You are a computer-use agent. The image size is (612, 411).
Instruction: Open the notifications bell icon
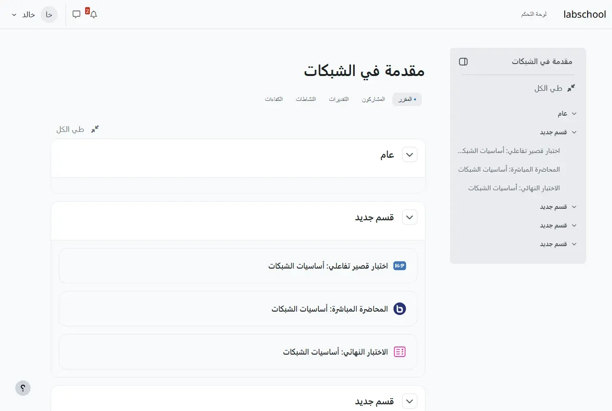point(93,14)
